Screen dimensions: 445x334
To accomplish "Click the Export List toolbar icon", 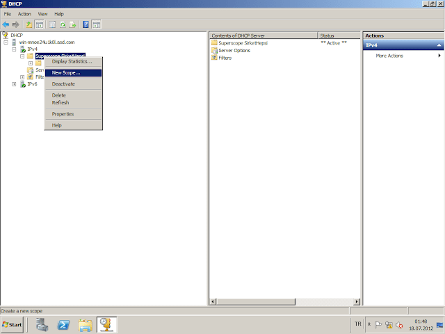I will [x=73, y=24].
